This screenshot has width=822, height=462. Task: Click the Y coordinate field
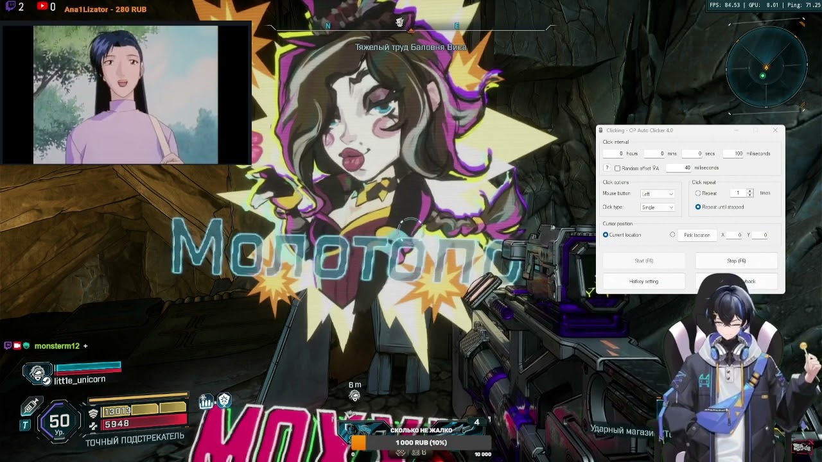[x=760, y=235]
